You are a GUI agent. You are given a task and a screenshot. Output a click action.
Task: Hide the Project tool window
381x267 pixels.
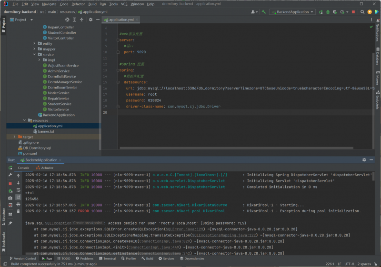point(98,20)
